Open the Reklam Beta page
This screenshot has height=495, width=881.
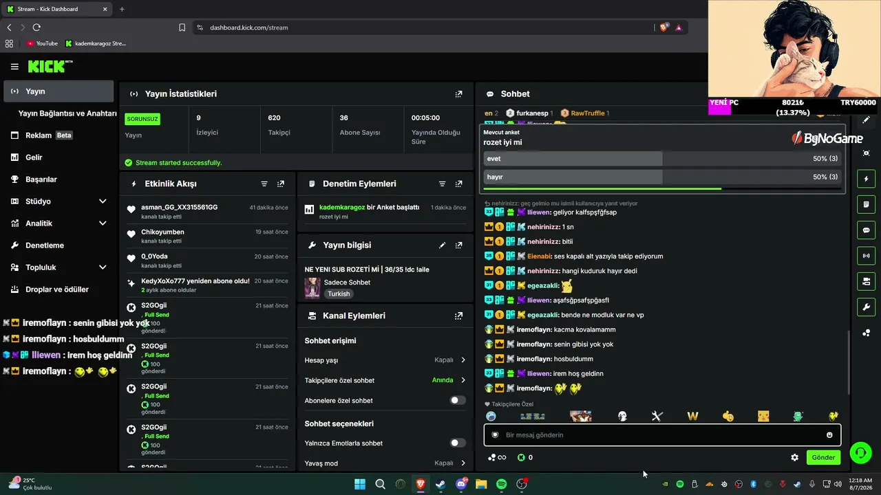(59, 135)
